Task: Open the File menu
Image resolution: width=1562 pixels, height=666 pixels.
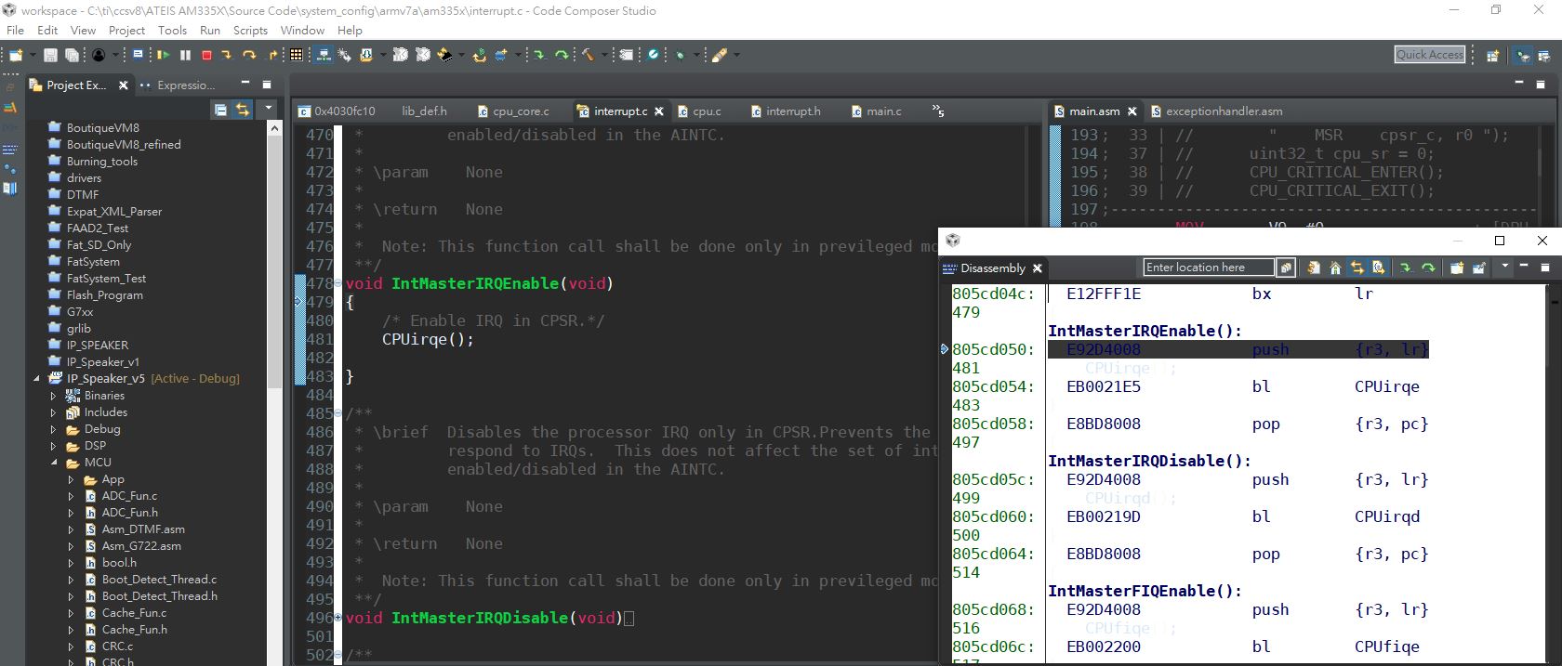Action: pos(15,30)
